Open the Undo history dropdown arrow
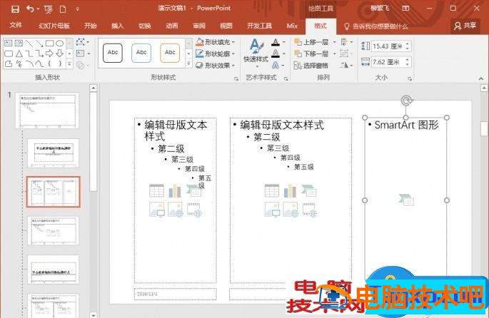The width and height of the screenshot is (489, 318). point(38,9)
